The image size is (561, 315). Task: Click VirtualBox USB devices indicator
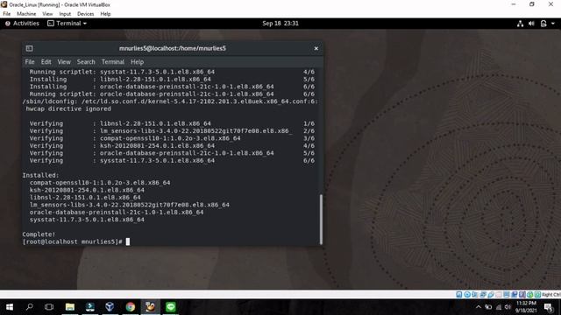[491, 295]
